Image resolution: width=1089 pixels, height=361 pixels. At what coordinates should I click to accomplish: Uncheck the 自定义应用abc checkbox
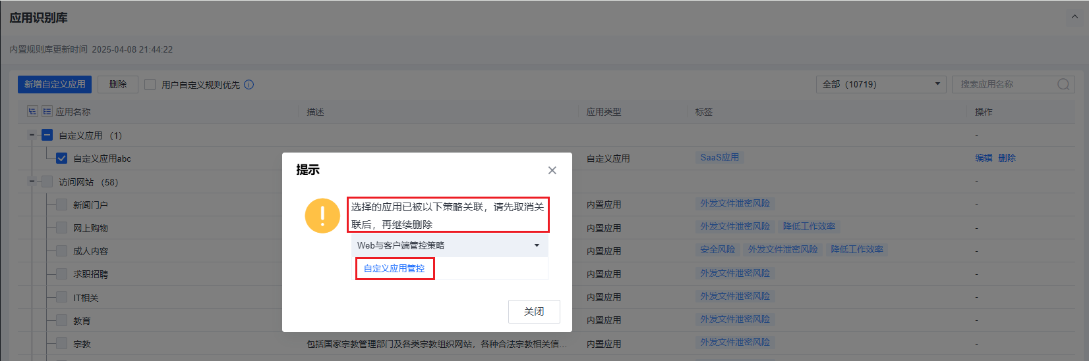click(x=61, y=158)
